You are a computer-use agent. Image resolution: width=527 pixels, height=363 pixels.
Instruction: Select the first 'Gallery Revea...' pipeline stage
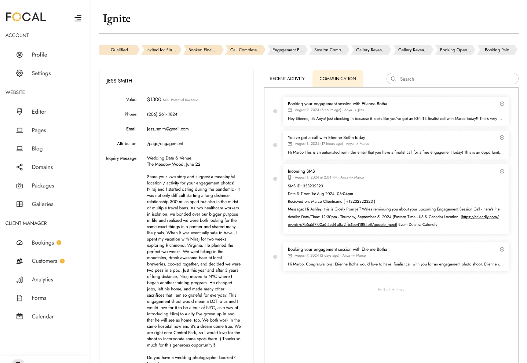pos(371,50)
